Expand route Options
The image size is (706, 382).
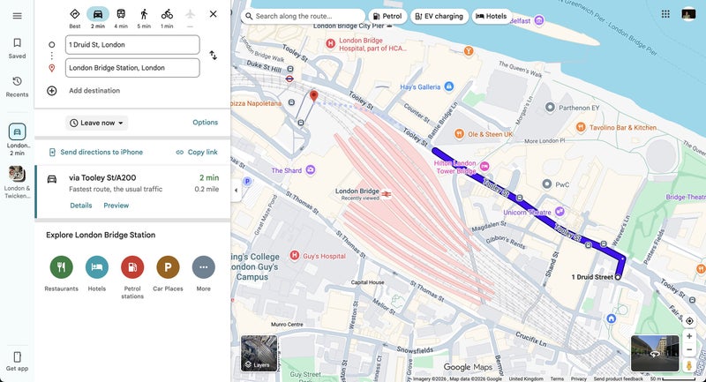205,123
